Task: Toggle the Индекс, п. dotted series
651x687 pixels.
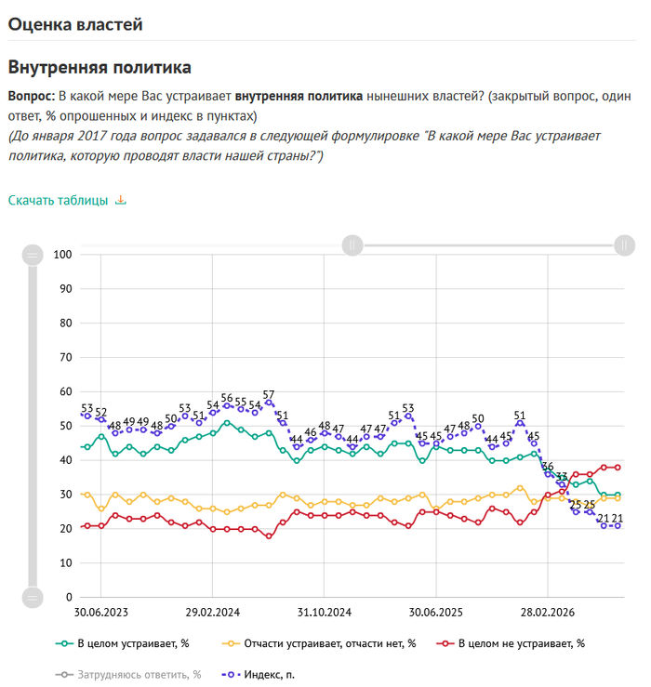Action: click(259, 674)
